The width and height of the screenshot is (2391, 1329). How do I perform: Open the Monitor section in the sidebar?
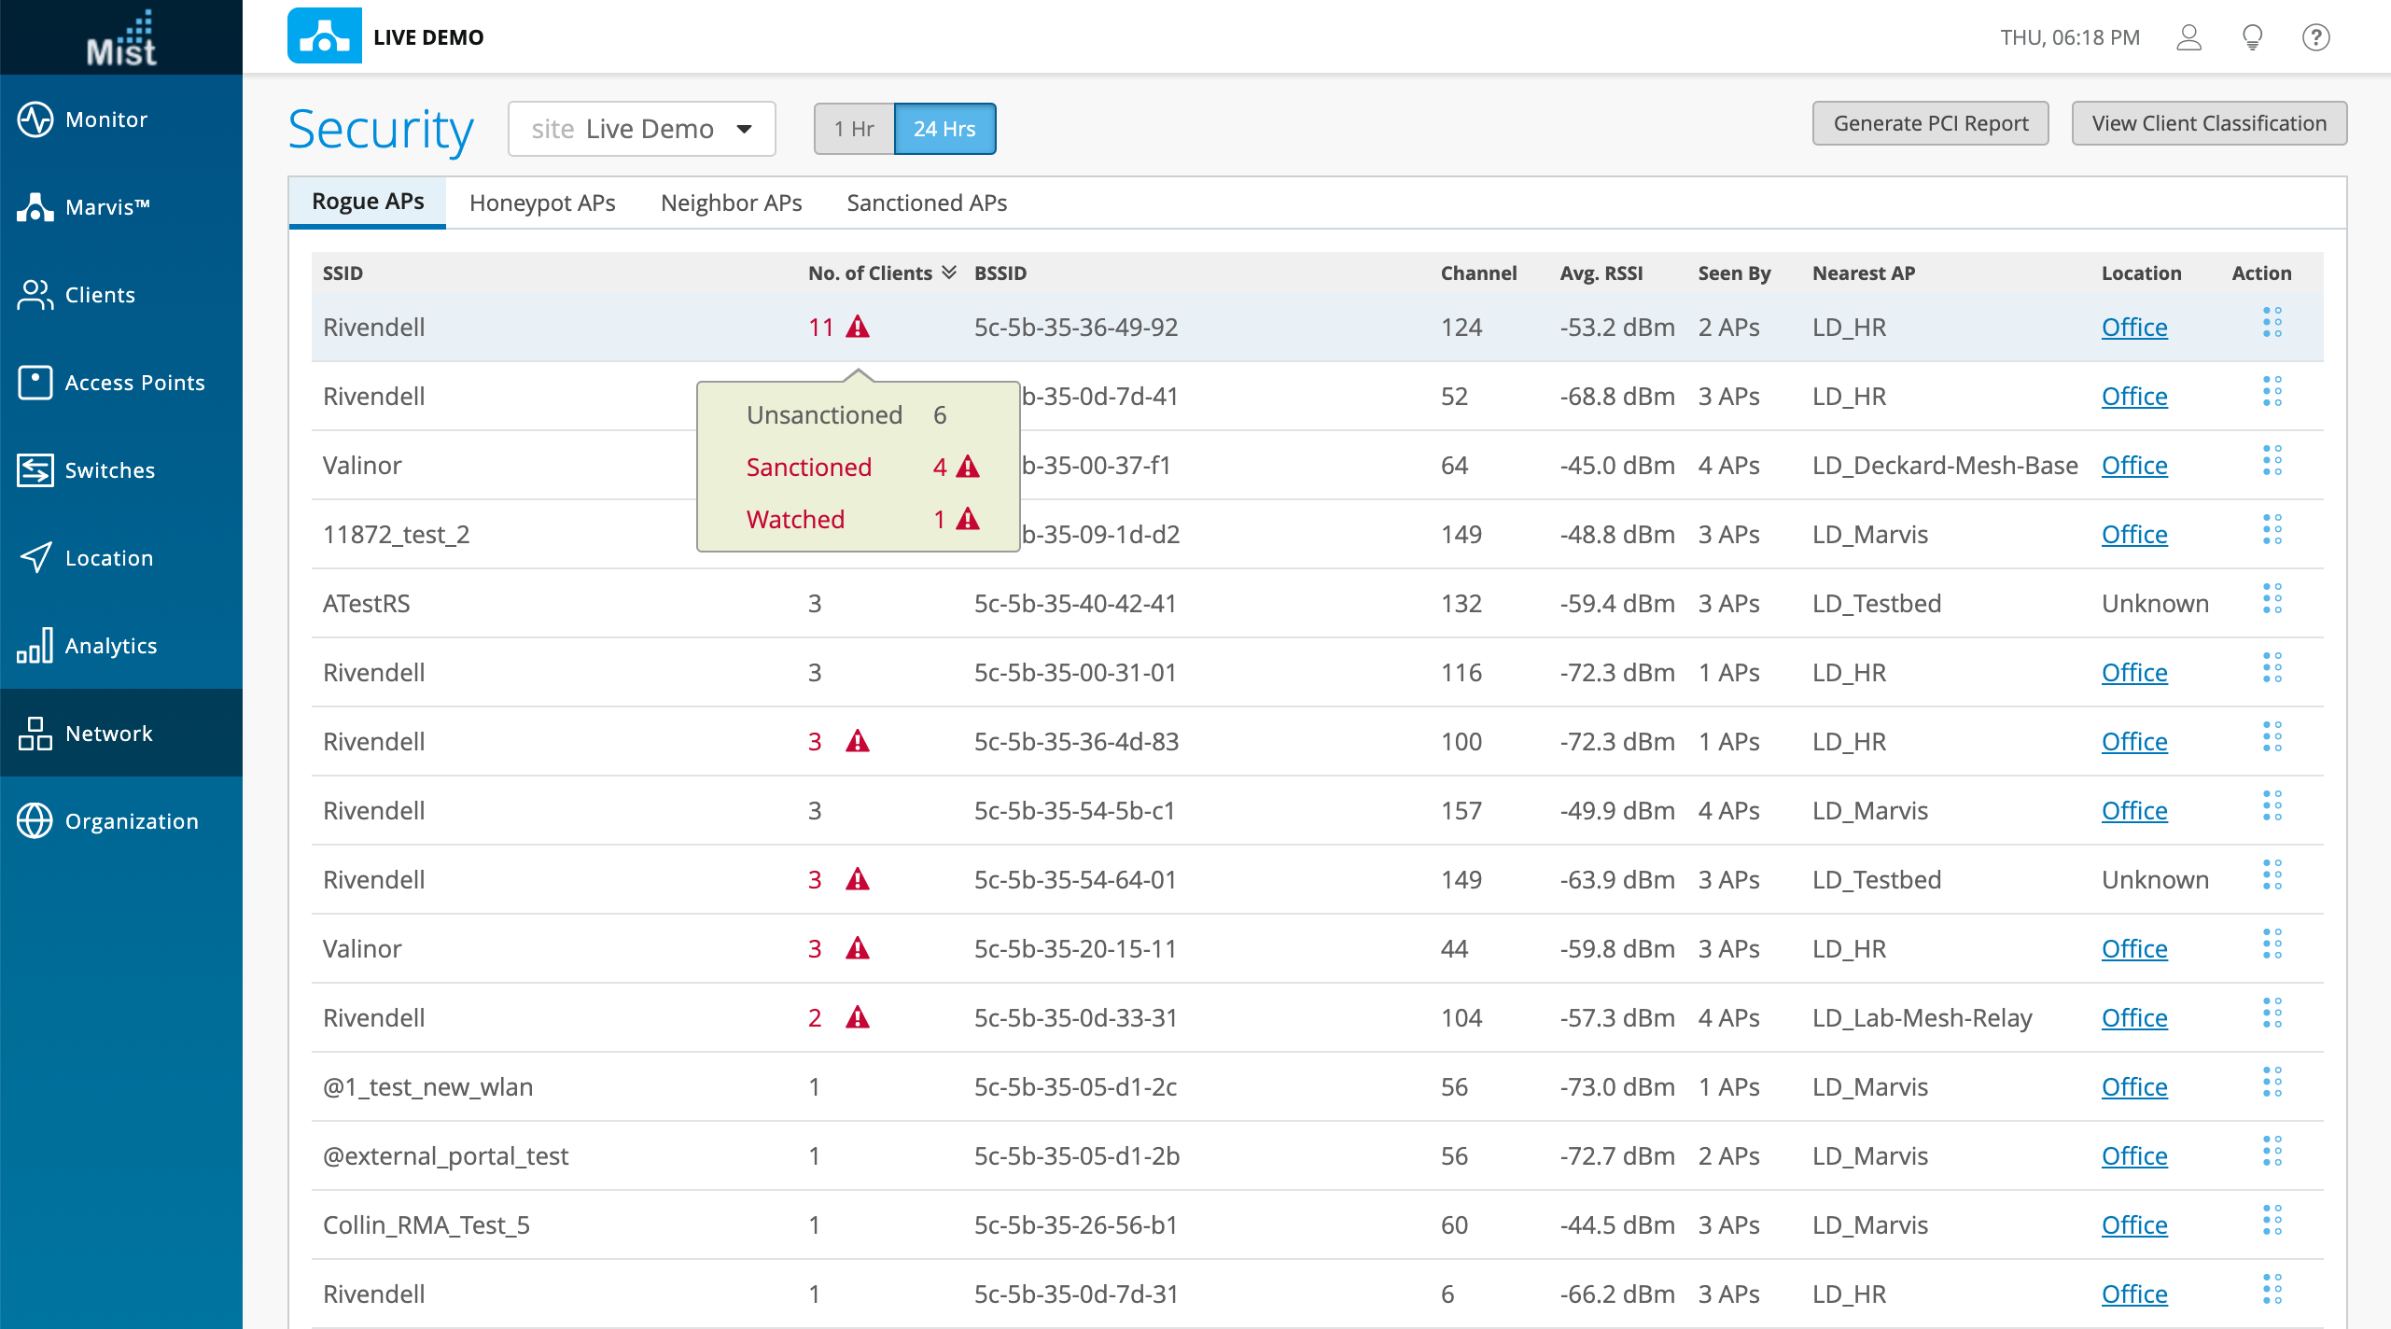tap(105, 119)
